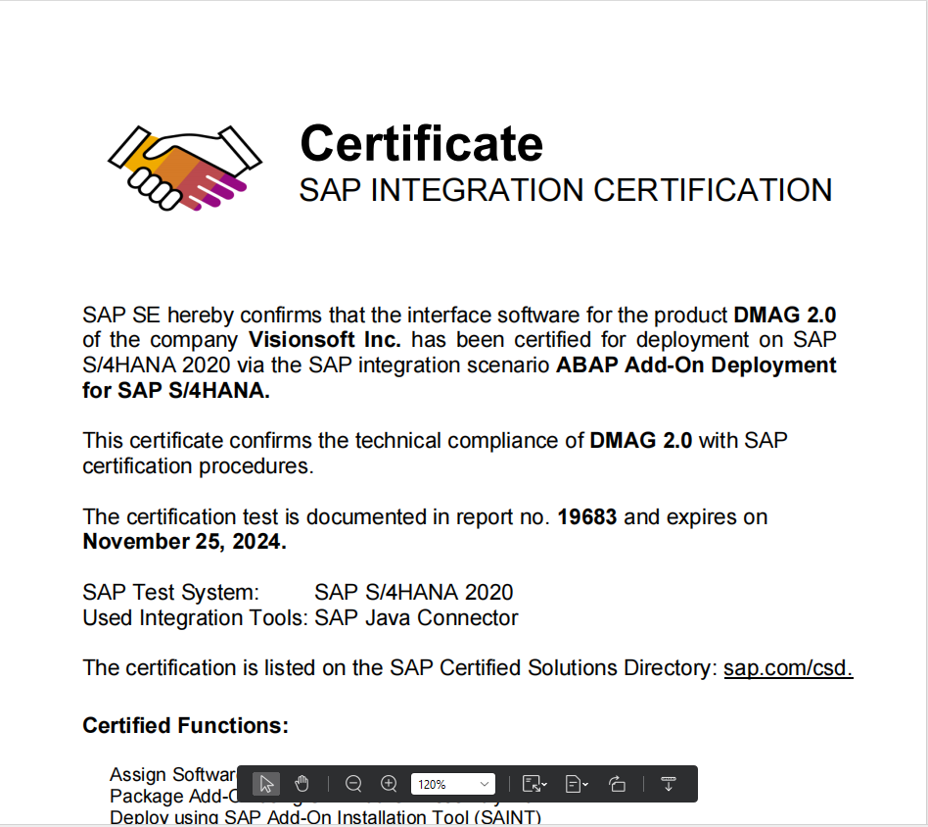Click the Visionsoft Inc. company name

[x=324, y=340]
